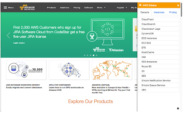Open RDS Instances console link
183x114 pixels.
pos(159,62)
